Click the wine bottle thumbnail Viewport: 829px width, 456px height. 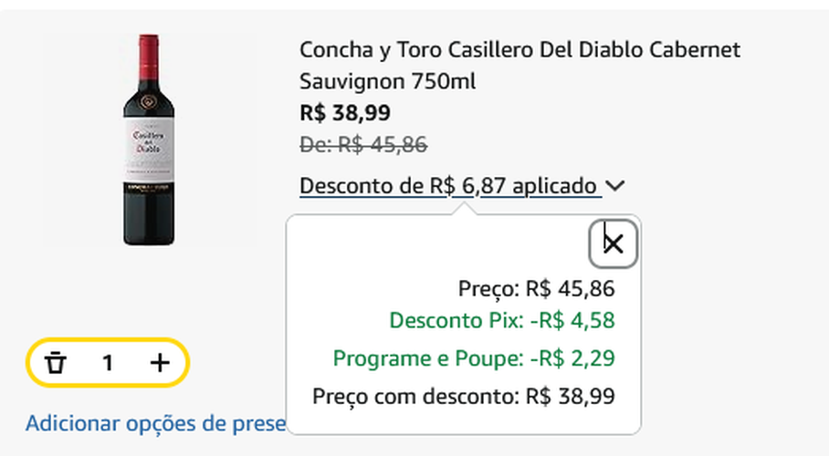(x=149, y=140)
